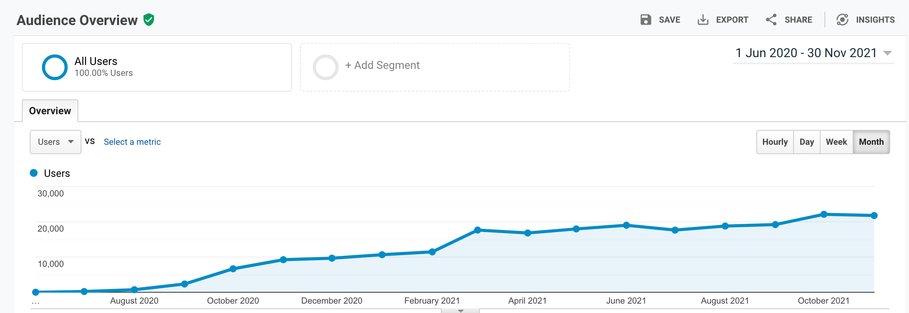Click the All Users blue circle icon
Viewport: 909px width, 313px height.
(55, 67)
